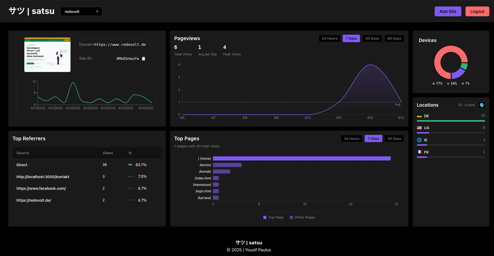Click the green 7% devices legend entry

[x=466, y=83]
